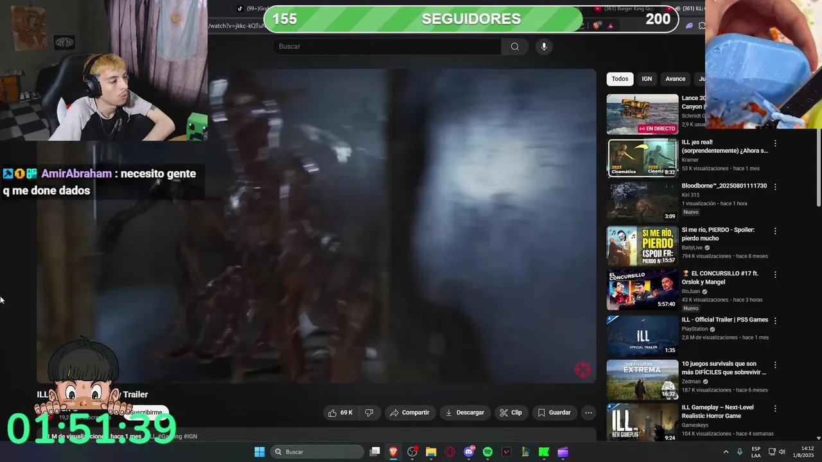Click 'ILL ¡es real!' video title
Viewport: 822px width, 462px height.
pos(724,146)
